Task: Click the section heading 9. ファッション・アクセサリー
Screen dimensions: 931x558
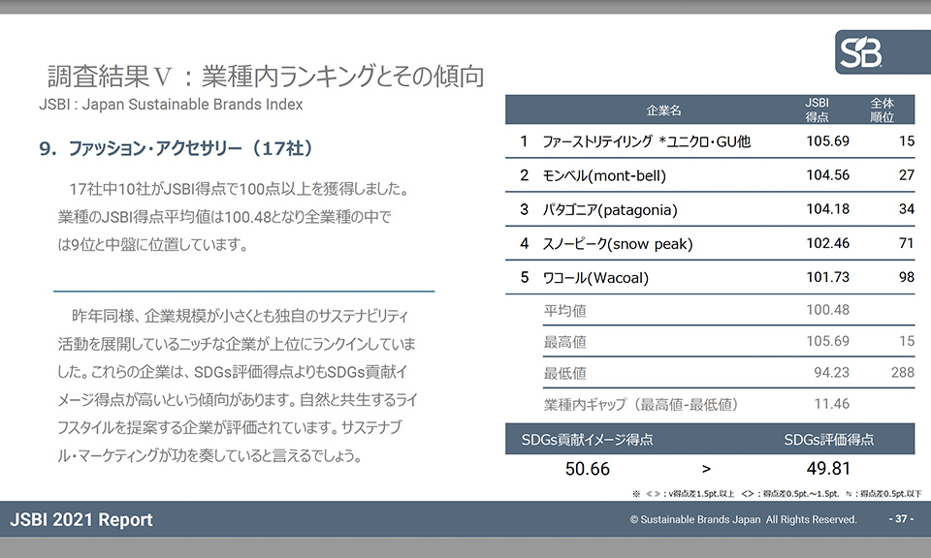Action: tap(176, 149)
